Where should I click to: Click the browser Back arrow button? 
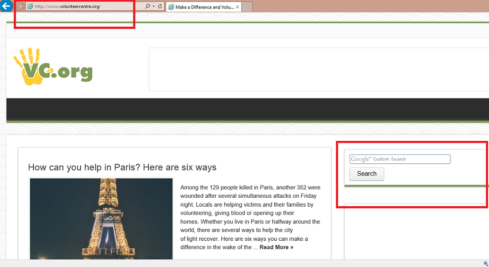click(6, 6)
